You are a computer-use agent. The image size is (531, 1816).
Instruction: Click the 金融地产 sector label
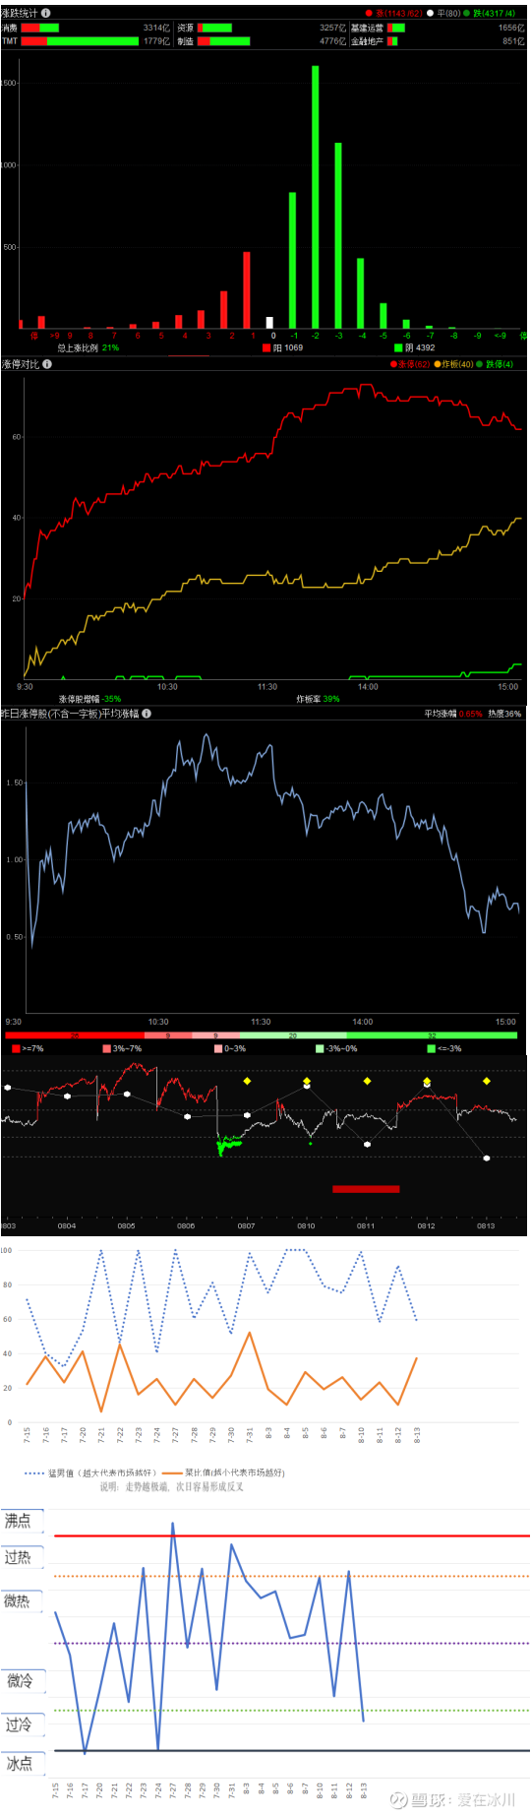click(367, 41)
